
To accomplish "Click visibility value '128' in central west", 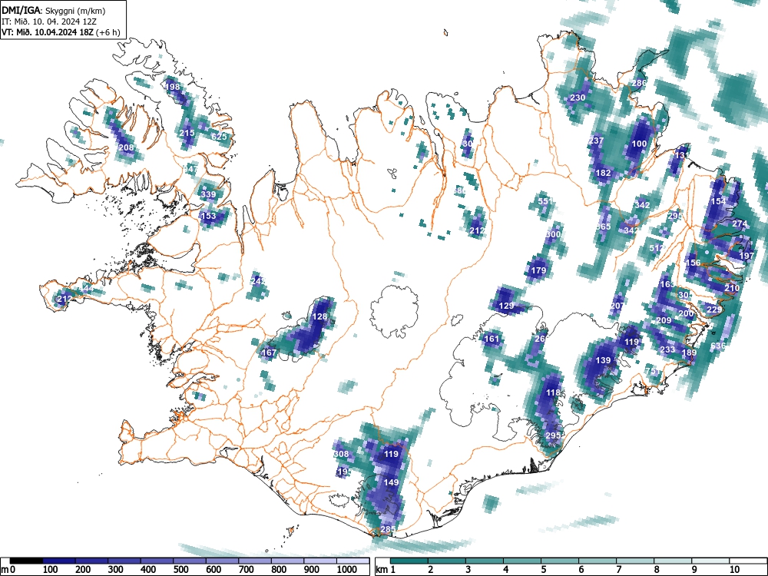I will point(319,316).
